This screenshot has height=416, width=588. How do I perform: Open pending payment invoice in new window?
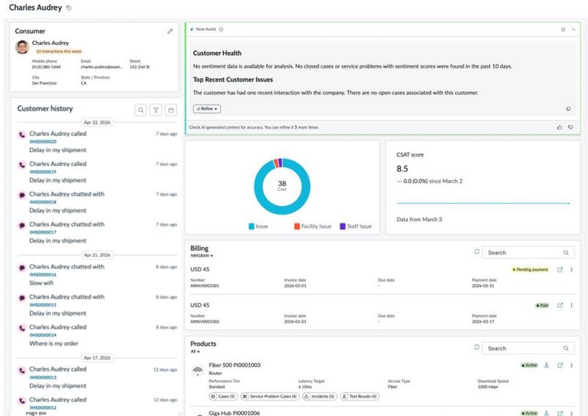(560, 270)
